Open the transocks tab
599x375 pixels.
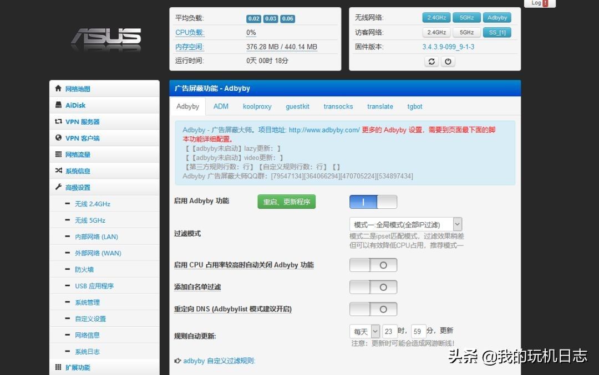338,106
